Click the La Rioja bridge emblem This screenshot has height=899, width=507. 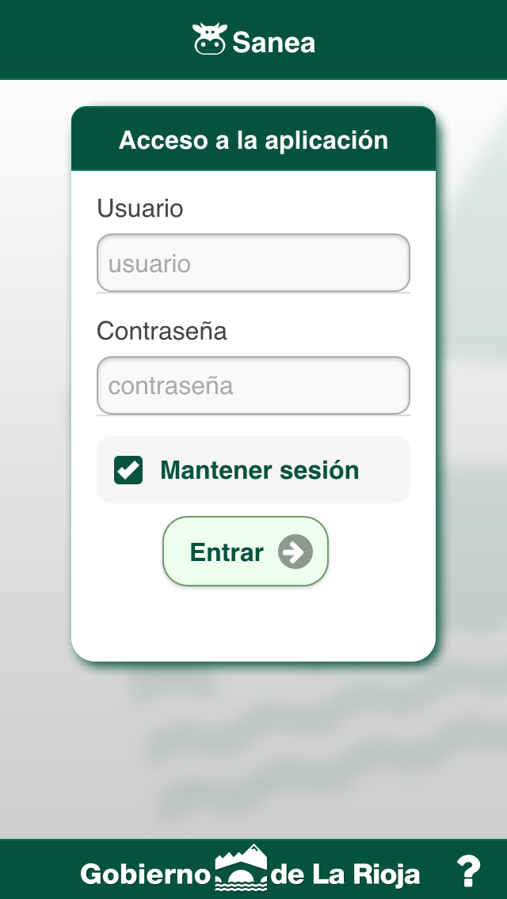pyautogui.click(x=241, y=867)
